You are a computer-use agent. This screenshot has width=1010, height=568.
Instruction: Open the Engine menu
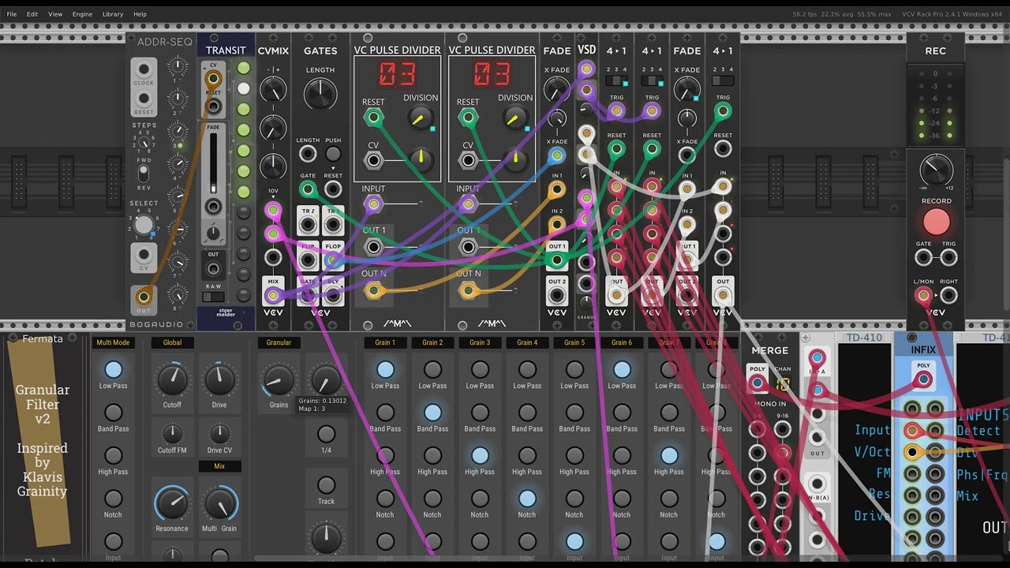click(x=82, y=14)
